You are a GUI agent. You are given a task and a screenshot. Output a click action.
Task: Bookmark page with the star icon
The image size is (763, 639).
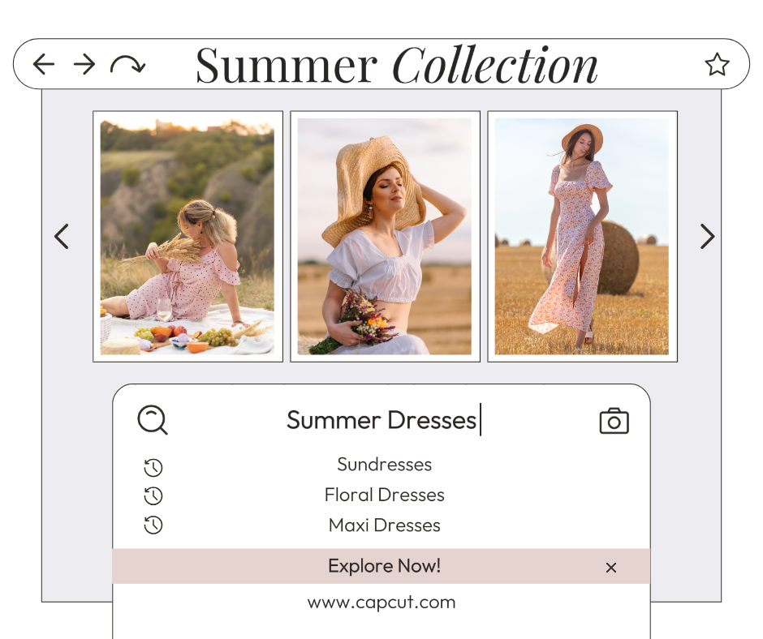[717, 65]
